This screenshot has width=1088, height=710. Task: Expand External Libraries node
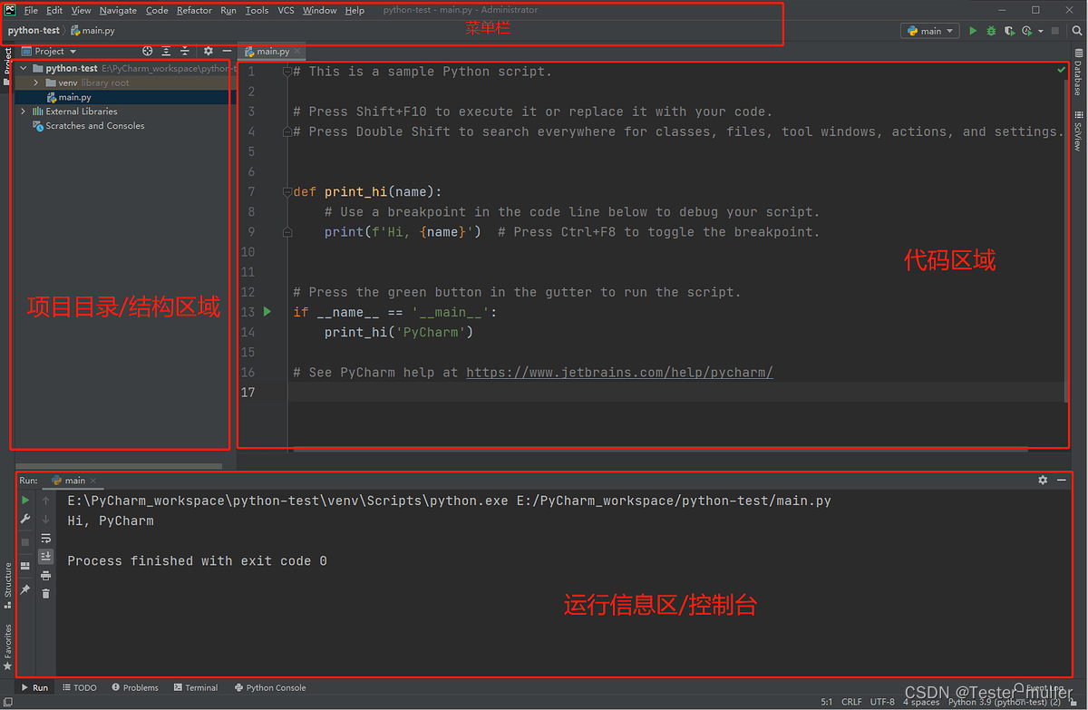(x=24, y=112)
